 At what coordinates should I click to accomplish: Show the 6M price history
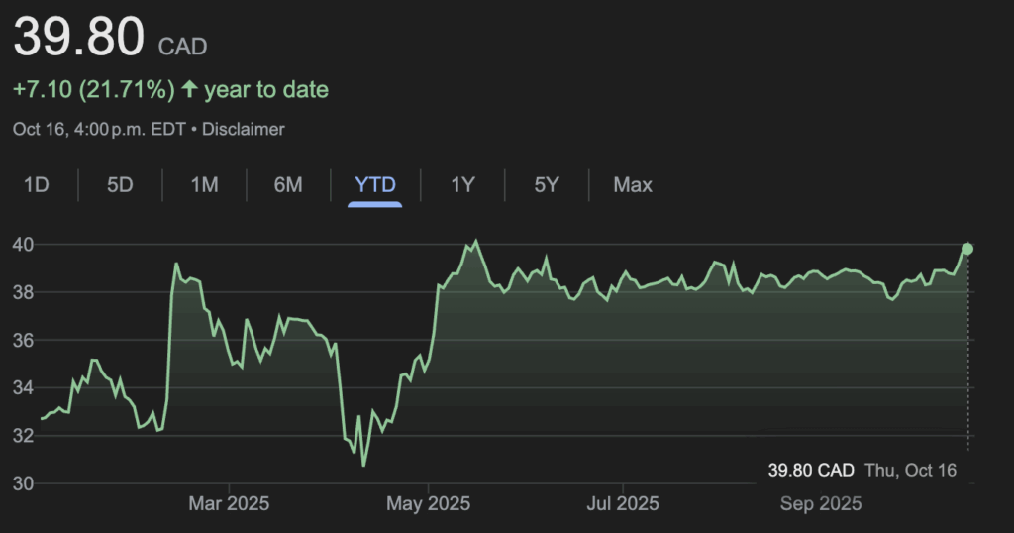coord(288,185)
